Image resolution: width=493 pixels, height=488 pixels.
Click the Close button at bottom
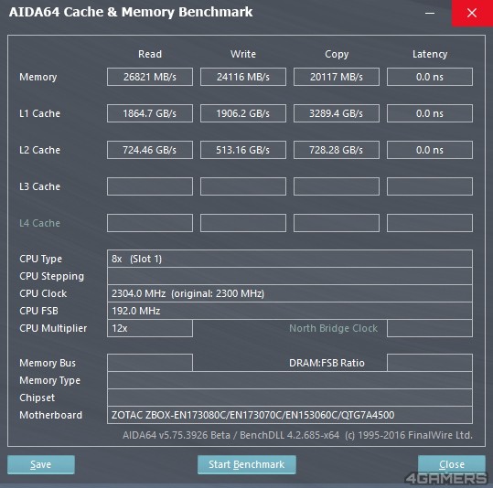pyautogui.click(x=452, y=464)
